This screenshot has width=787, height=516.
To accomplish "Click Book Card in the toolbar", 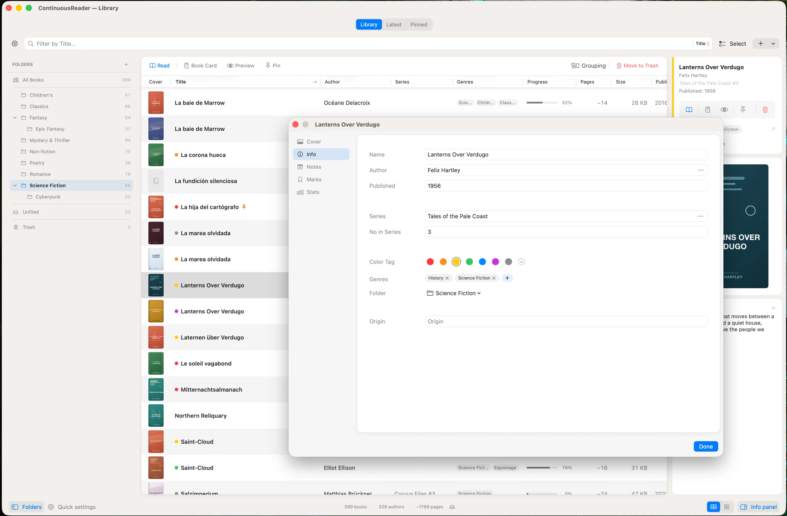I will 200,66.
